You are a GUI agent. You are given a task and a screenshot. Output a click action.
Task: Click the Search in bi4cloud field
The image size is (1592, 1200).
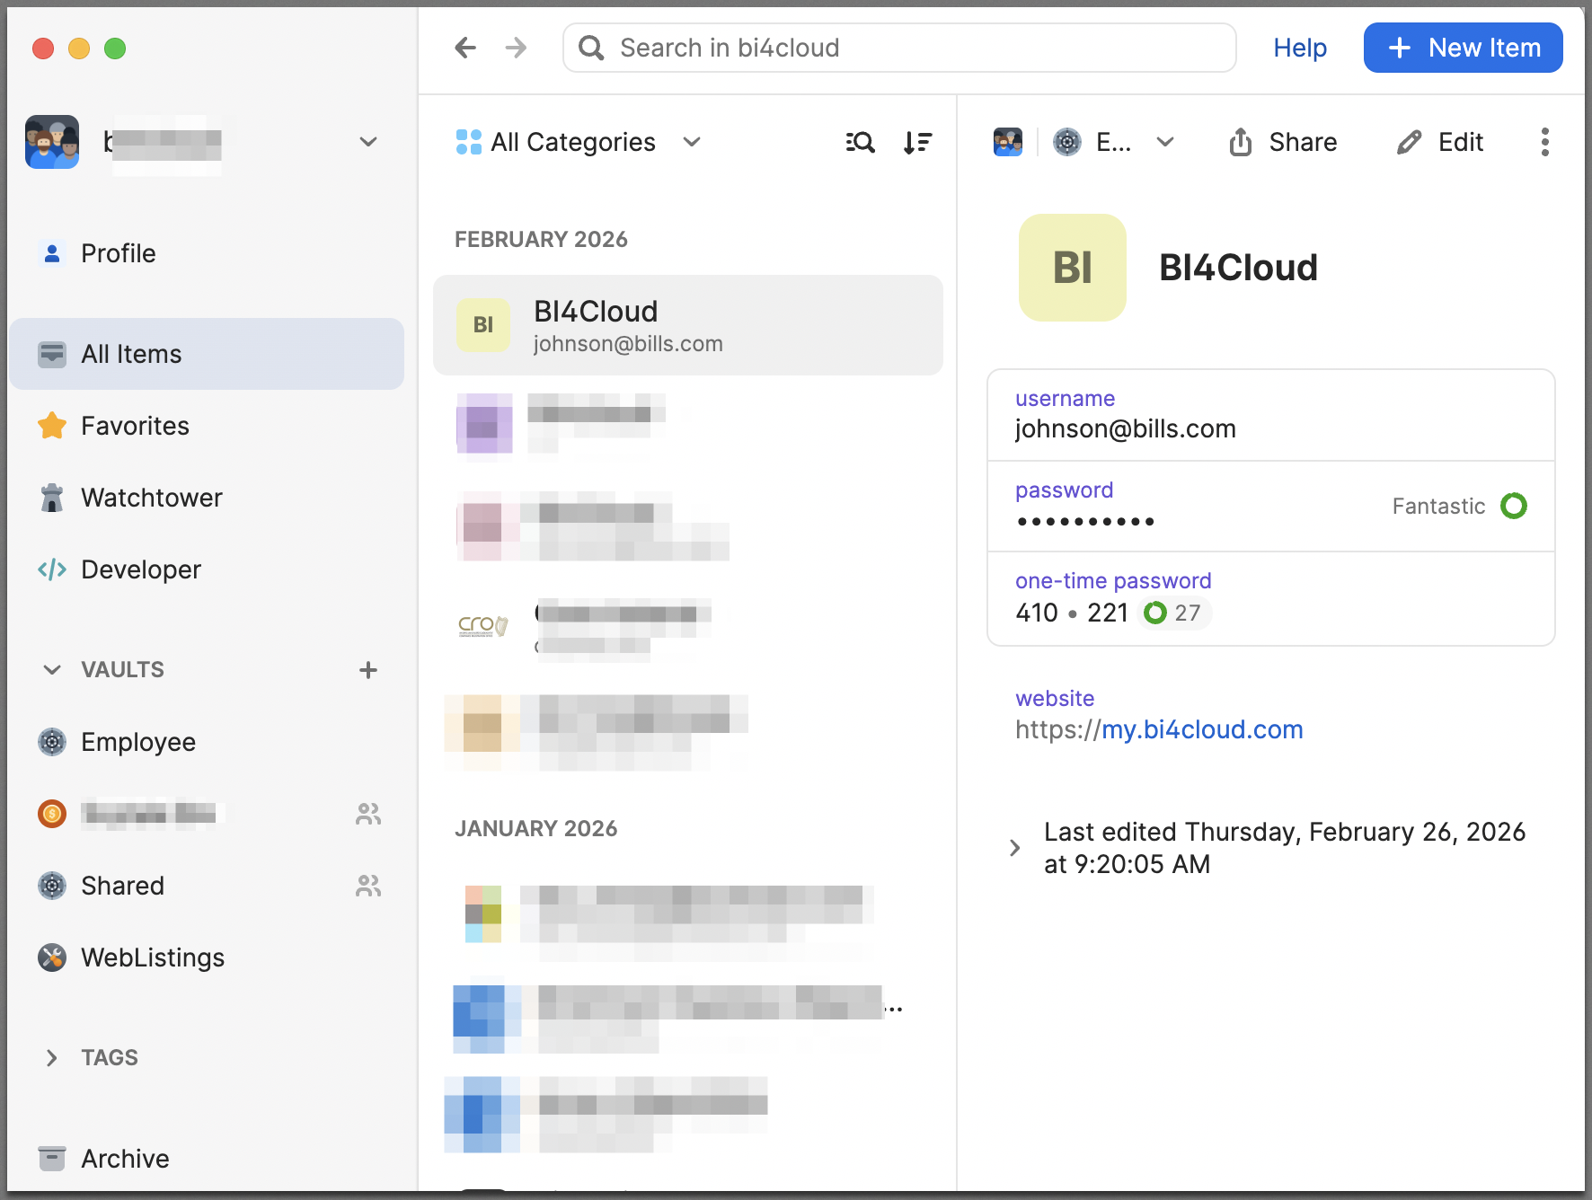899,48
